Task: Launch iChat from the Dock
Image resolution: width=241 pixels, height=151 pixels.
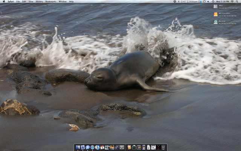Action: [x=87, y=147]
